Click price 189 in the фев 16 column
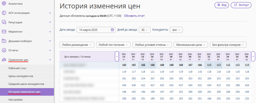 click(153, 99)
